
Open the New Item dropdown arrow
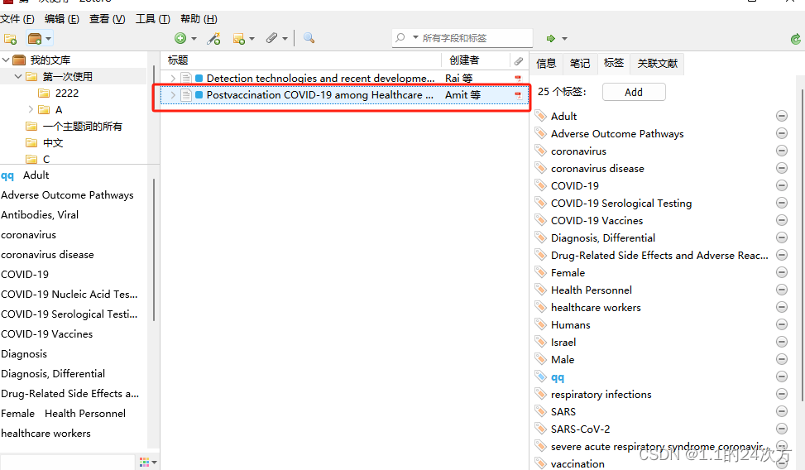(194, 39)
